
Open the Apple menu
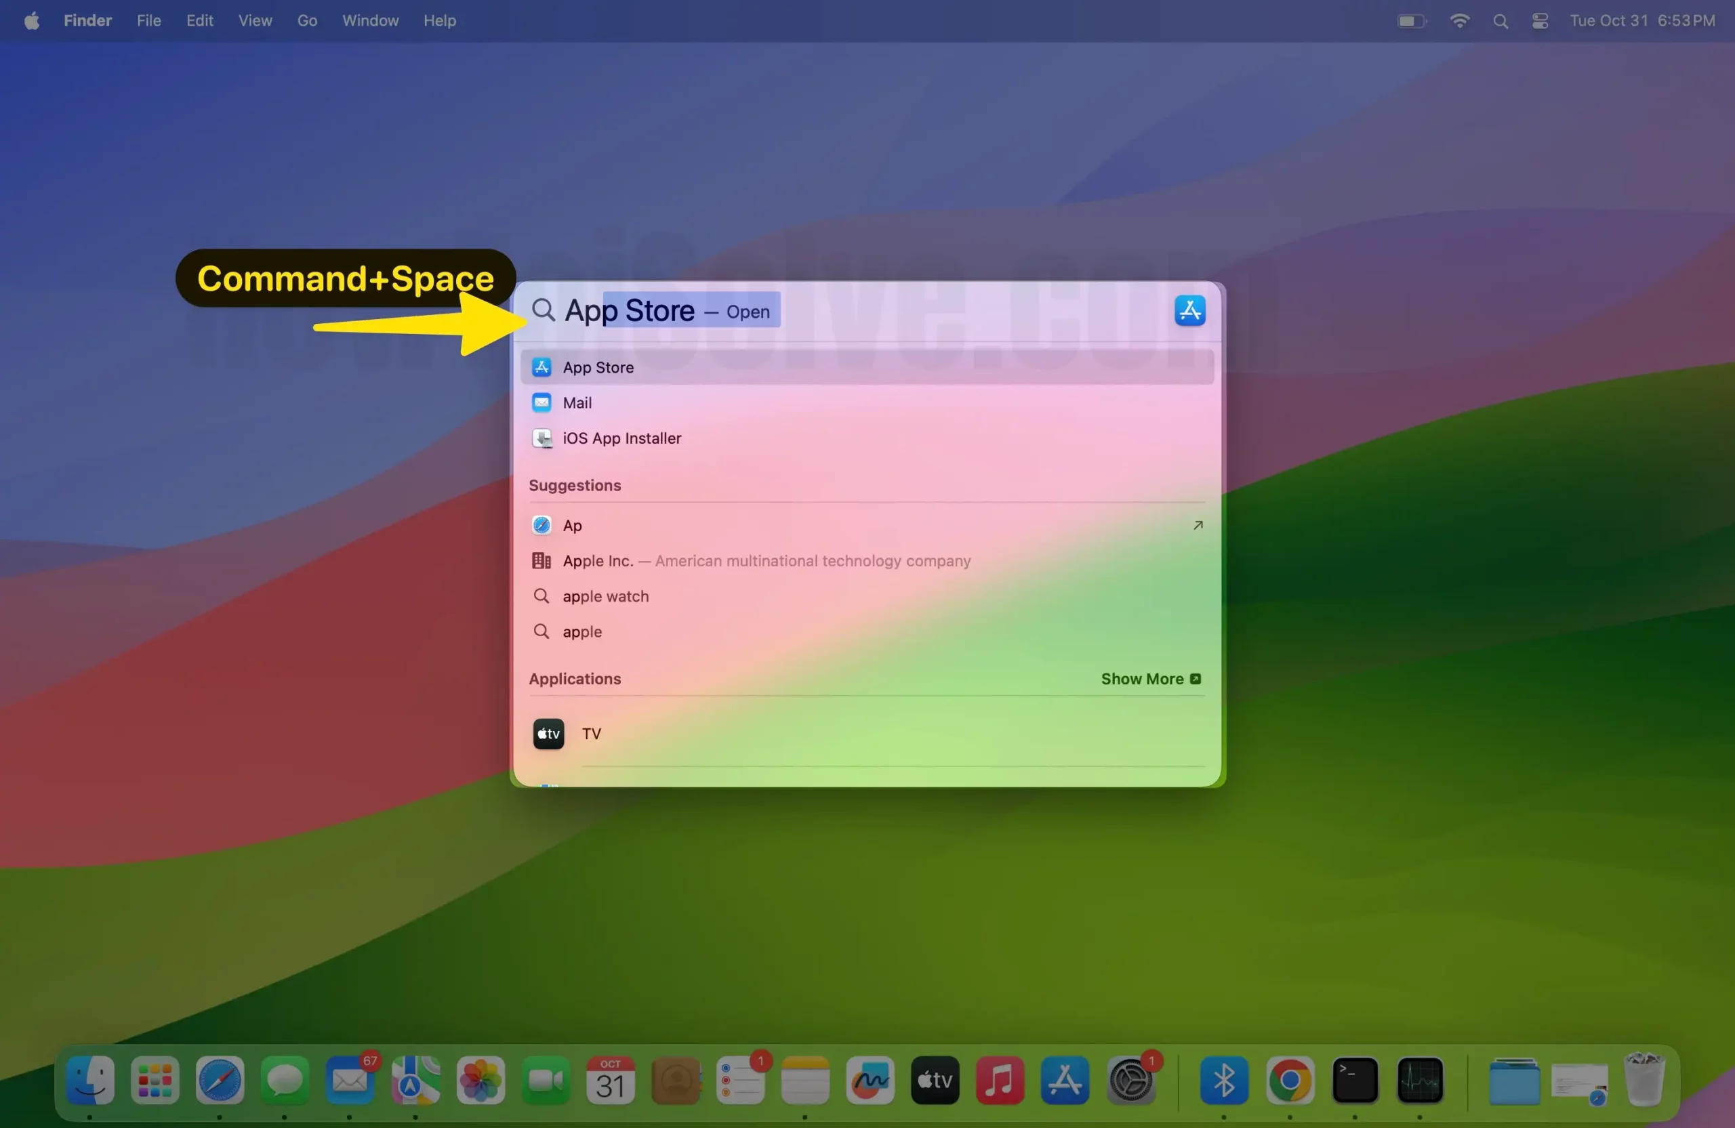click(31, 20)
